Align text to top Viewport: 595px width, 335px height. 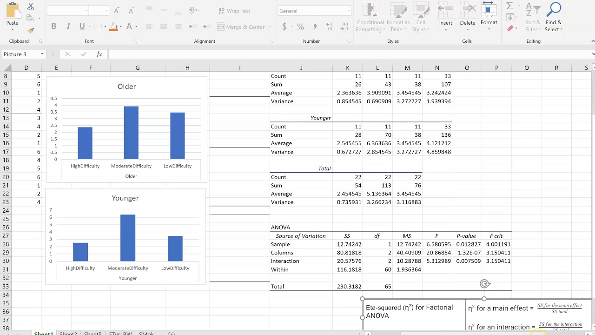pyautogui.click(x=149, y=10)
